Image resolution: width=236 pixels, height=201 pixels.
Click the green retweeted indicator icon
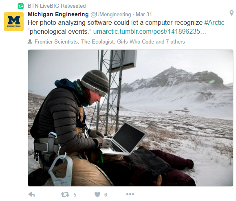point(21,6)
